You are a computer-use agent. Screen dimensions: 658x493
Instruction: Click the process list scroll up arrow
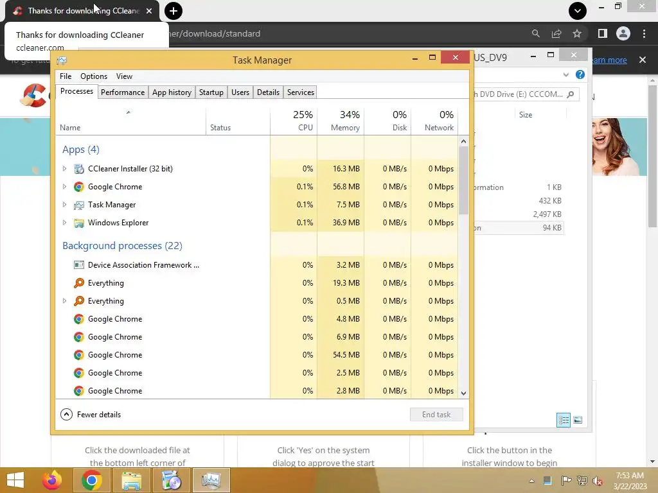click(463, 141)
